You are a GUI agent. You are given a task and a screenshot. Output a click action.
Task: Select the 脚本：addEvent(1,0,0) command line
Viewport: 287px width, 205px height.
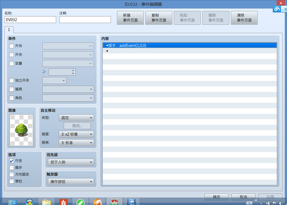pyautogui.click(x=190, y=45)
